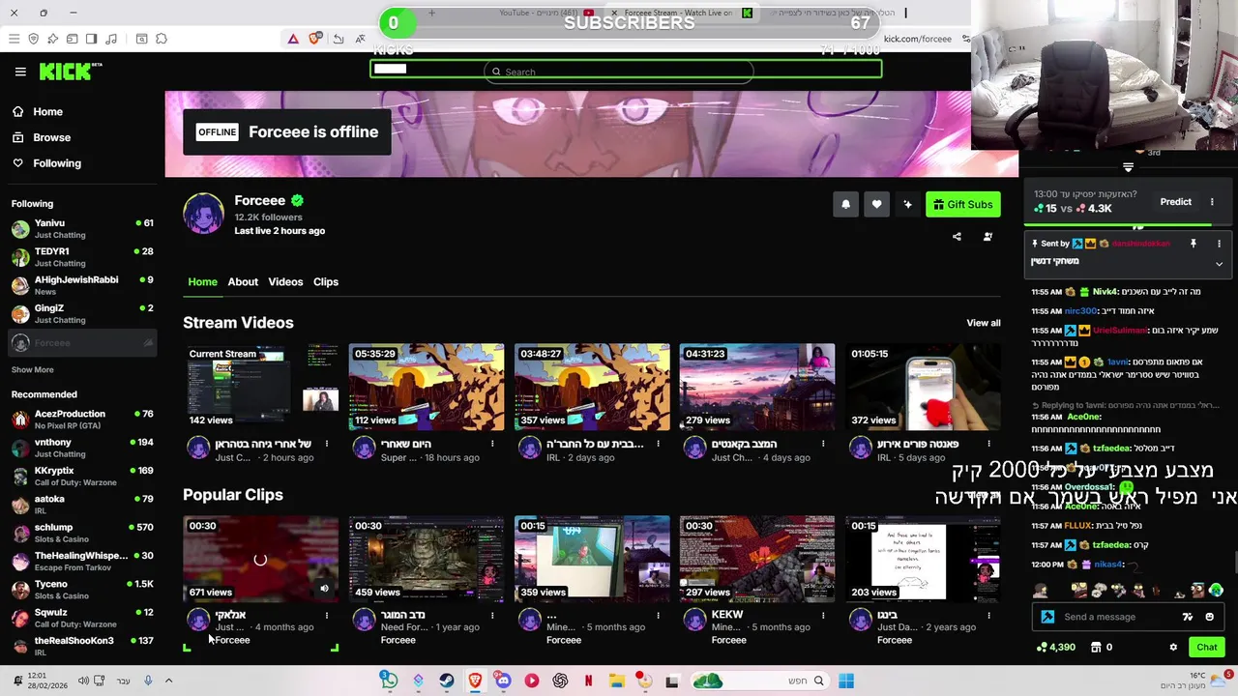
Task: Open options for the 671 views clip
Action: click(x=327, y=615)
